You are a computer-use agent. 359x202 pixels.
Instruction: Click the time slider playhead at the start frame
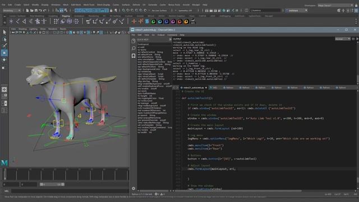point(5,175)
